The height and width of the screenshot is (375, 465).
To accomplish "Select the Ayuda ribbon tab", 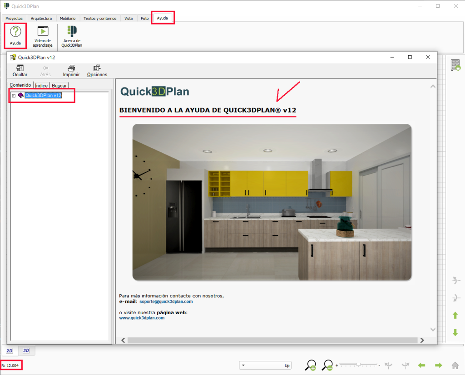I will point(163,18).
